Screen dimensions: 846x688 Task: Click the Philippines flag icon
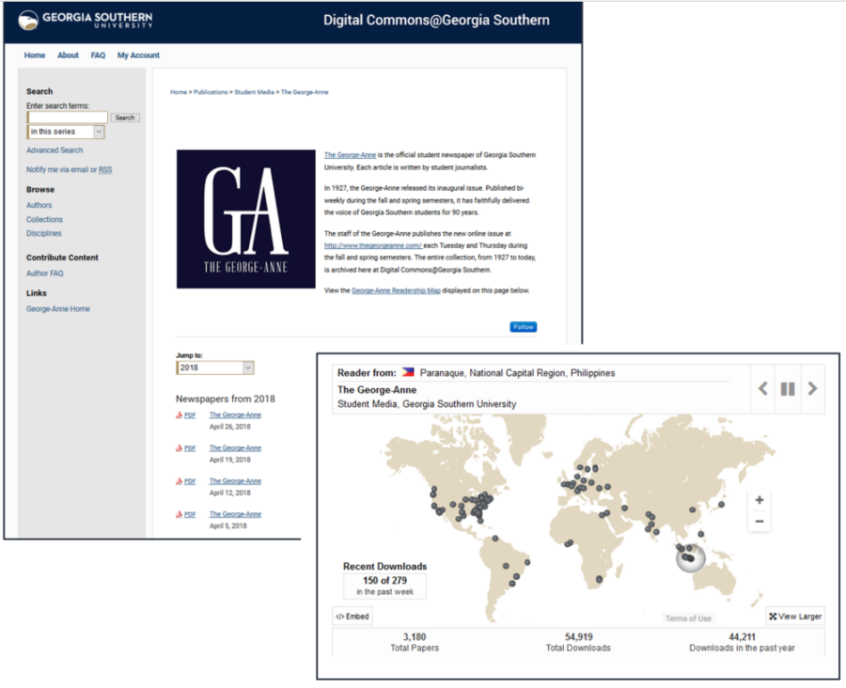click(409, 372)
